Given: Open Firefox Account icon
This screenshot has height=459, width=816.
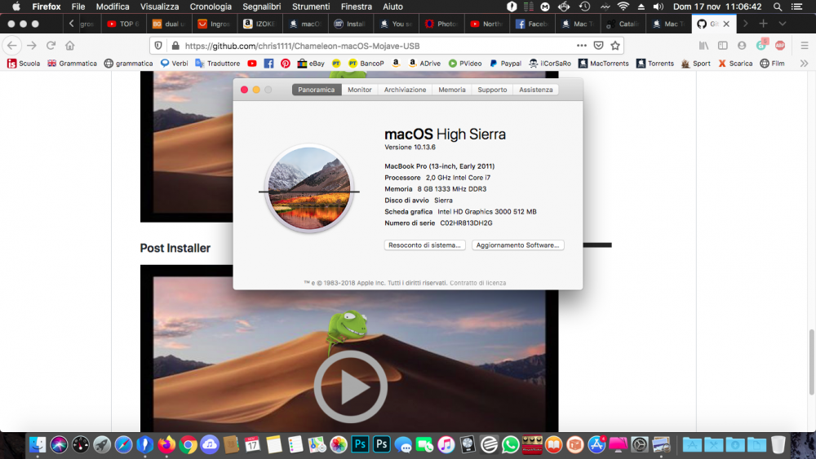Looking at the screenshot, I should click(742, 46).
